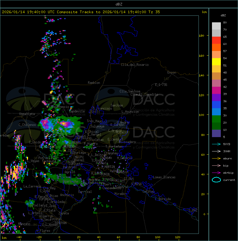Screen dimensions: 238x241
Task: Click the L_Dormida place label
Action: pos(163,199)
